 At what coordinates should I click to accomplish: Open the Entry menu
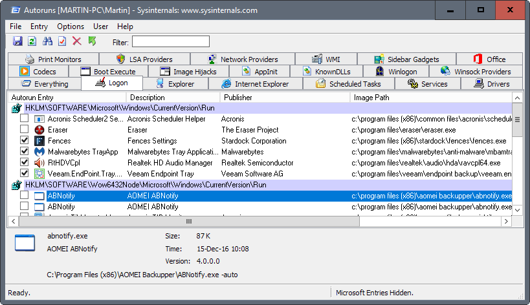tap(39, 26)
